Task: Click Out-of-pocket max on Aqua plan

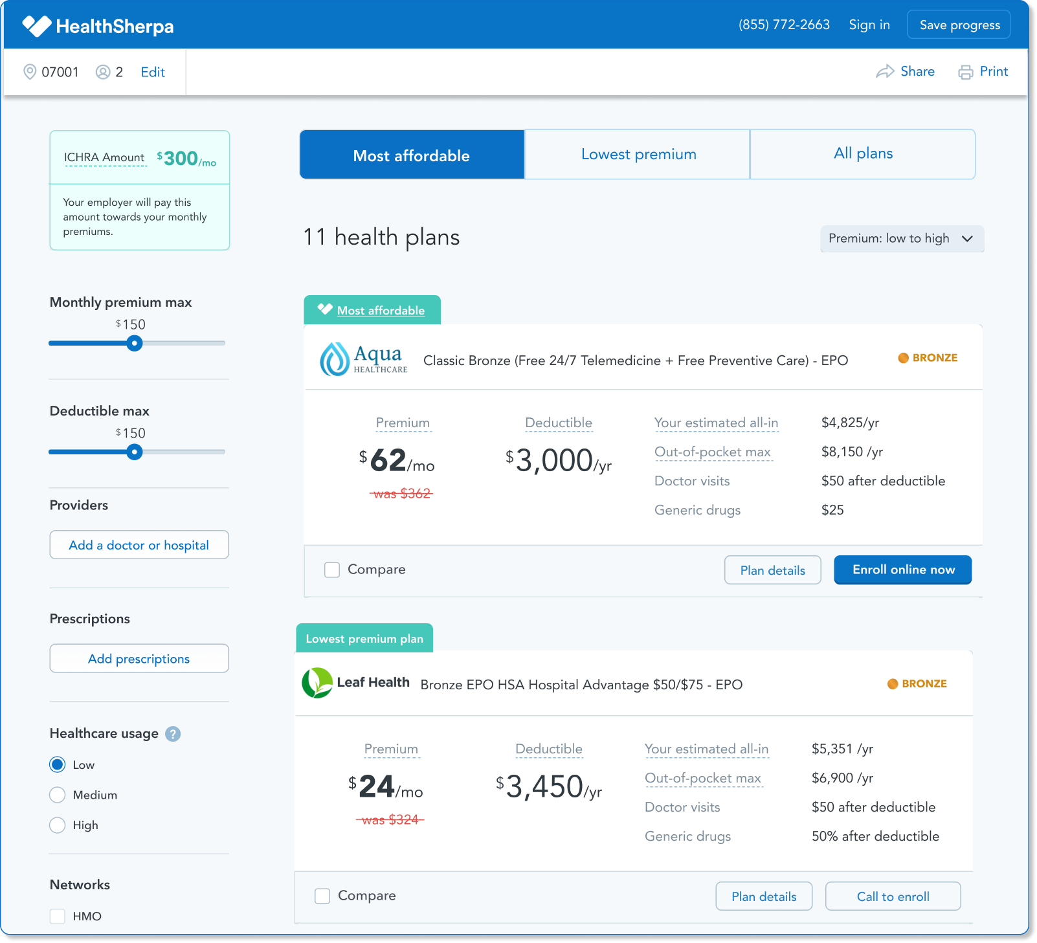Action: [x=713, y=452]
